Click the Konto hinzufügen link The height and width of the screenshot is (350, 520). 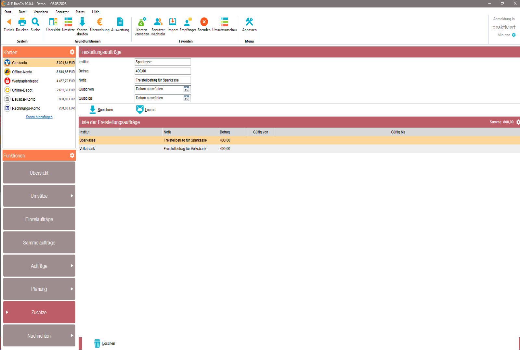click(39, 117)
